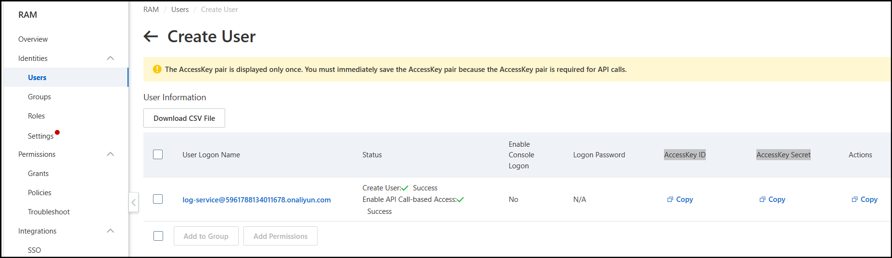Toggle the bottom checkbox beside Add to Group
This screenshot has height=258, width=892.
pos(158,236)
